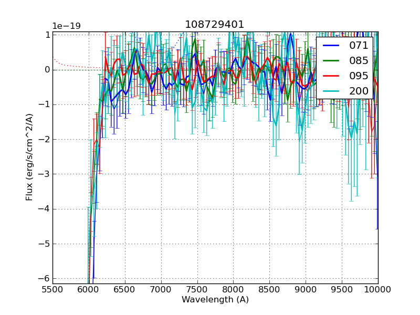Screen dimensions: 420x315
Task: Click the 10000 x-axis tick label
Action: 378,289
